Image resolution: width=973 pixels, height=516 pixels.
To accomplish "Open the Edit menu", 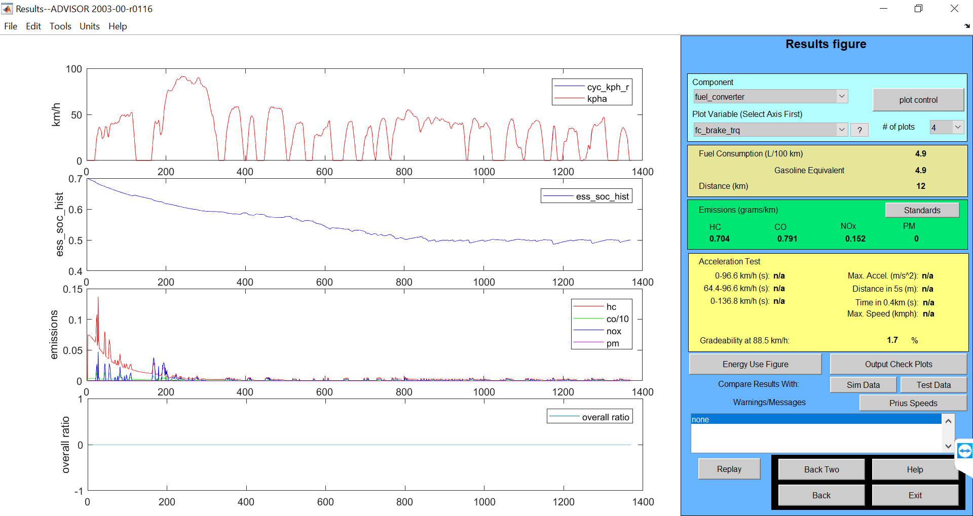I will (x=33, y=26).
